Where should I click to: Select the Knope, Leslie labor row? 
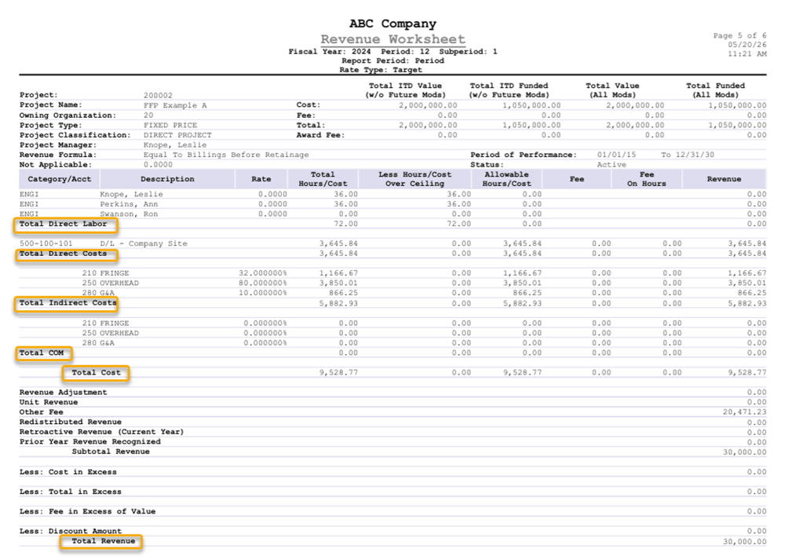coord(392,195)
